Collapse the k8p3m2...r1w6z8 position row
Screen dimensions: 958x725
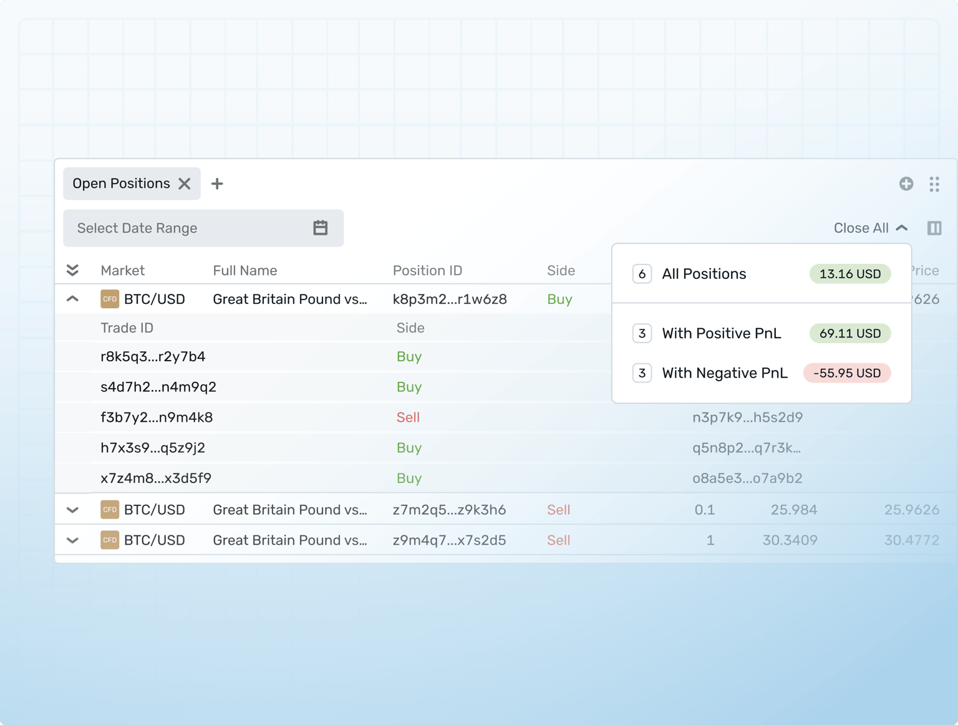click(x=72, y=299)
